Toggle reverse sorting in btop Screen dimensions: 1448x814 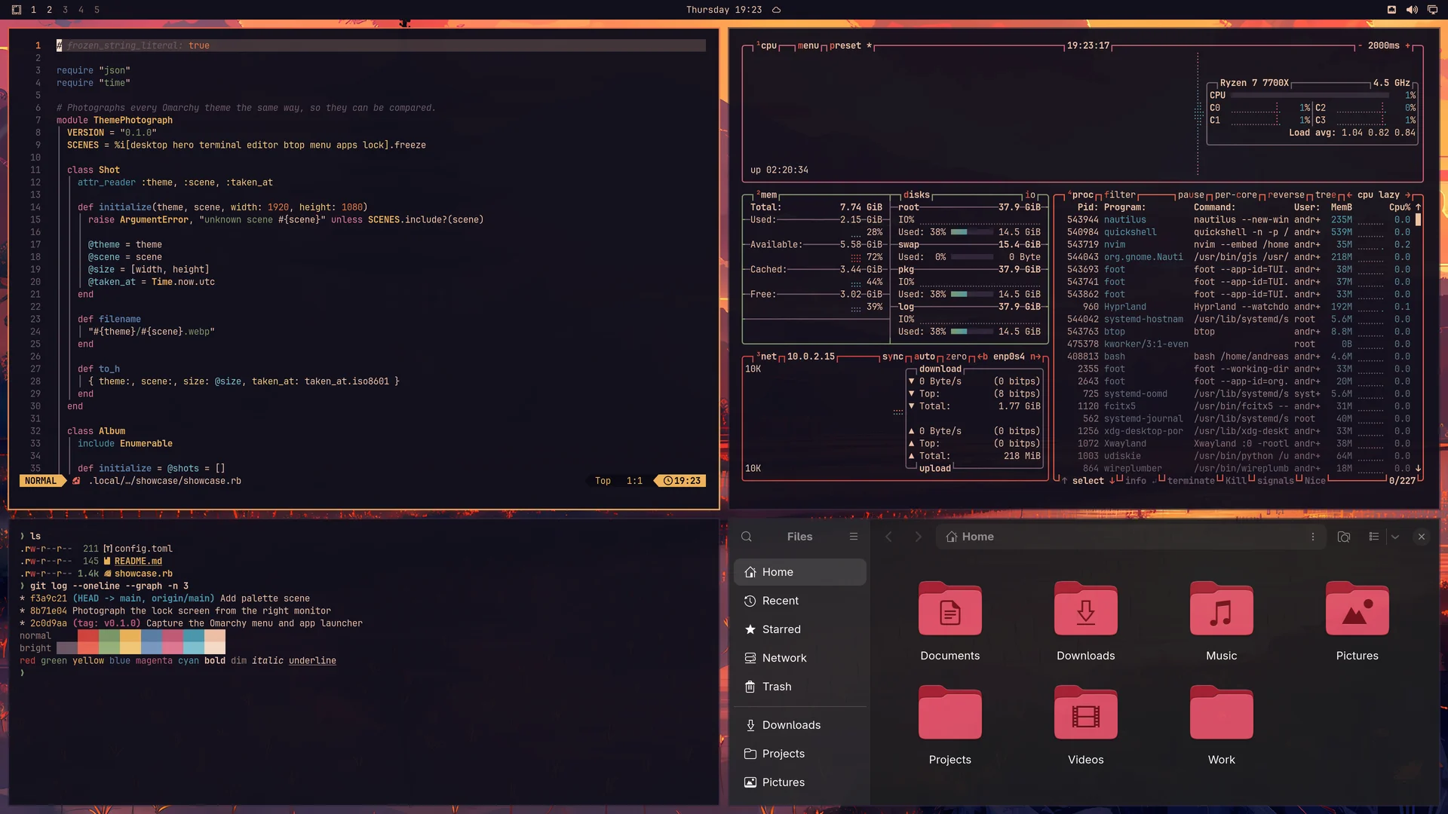(1286, 195)
